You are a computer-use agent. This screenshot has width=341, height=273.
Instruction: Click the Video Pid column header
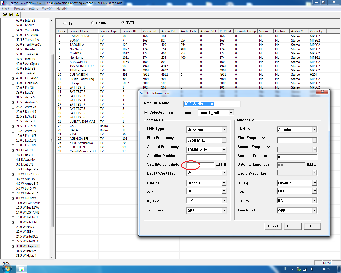[150, 31]
